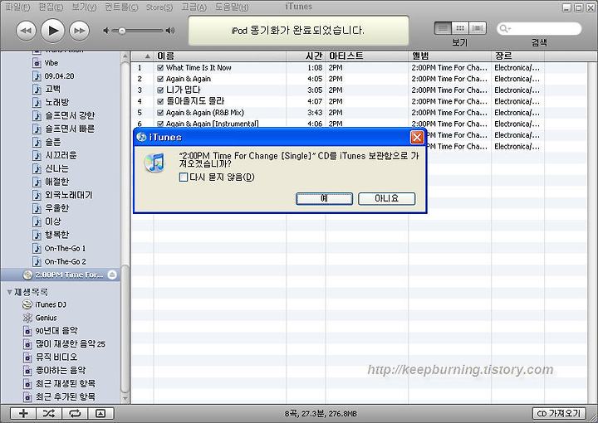This screenshot has width=598, height=423.
Task: Open the 90년대 음악 smart playlist
Action: click(x=56, y=331)
